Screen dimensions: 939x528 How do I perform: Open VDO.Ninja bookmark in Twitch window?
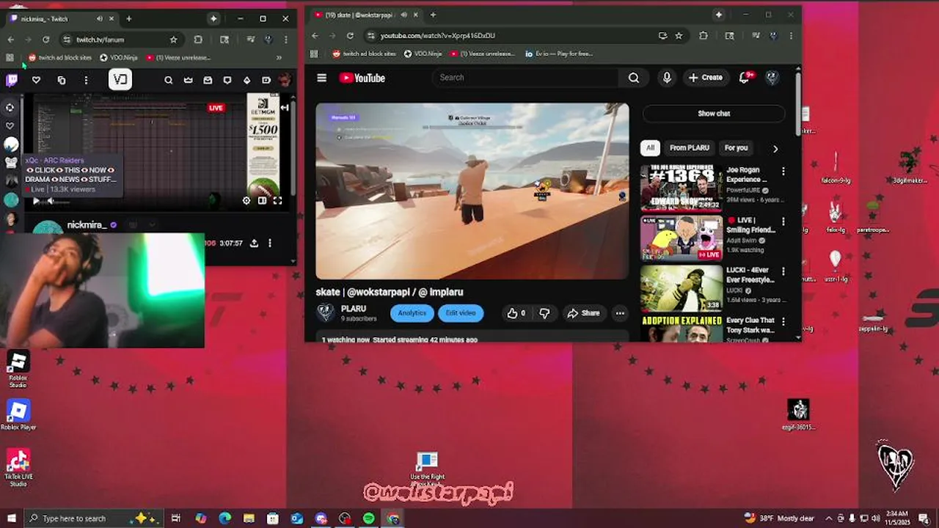tap(118, 57)
